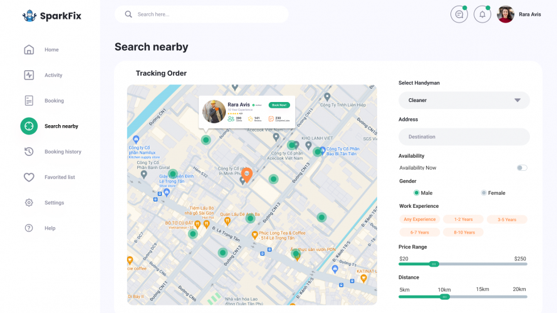The image size is (557, 313).
Task: Focus the Search here input field
Action: tap(201, 14)
